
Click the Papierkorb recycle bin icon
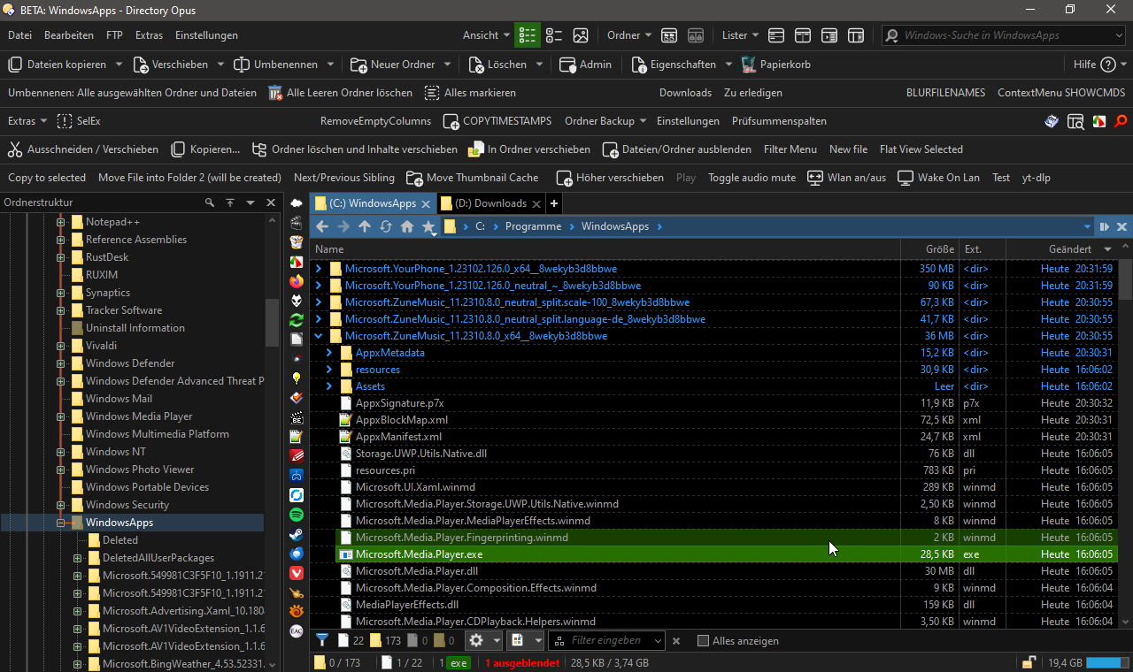tap(748, 65)
